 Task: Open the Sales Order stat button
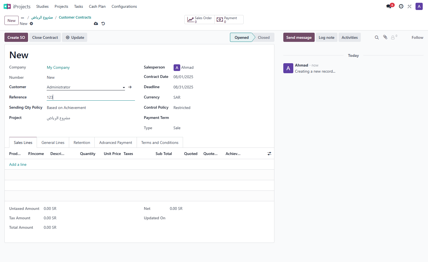point(199,20)
